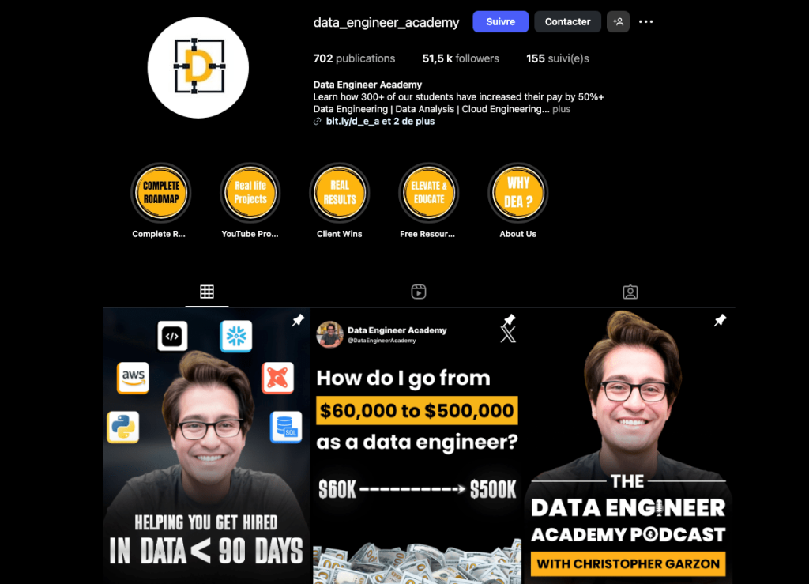809x584 pixels.
Task: Open the 155 suivi(e)s list
Action: click(x=557, y=58)
